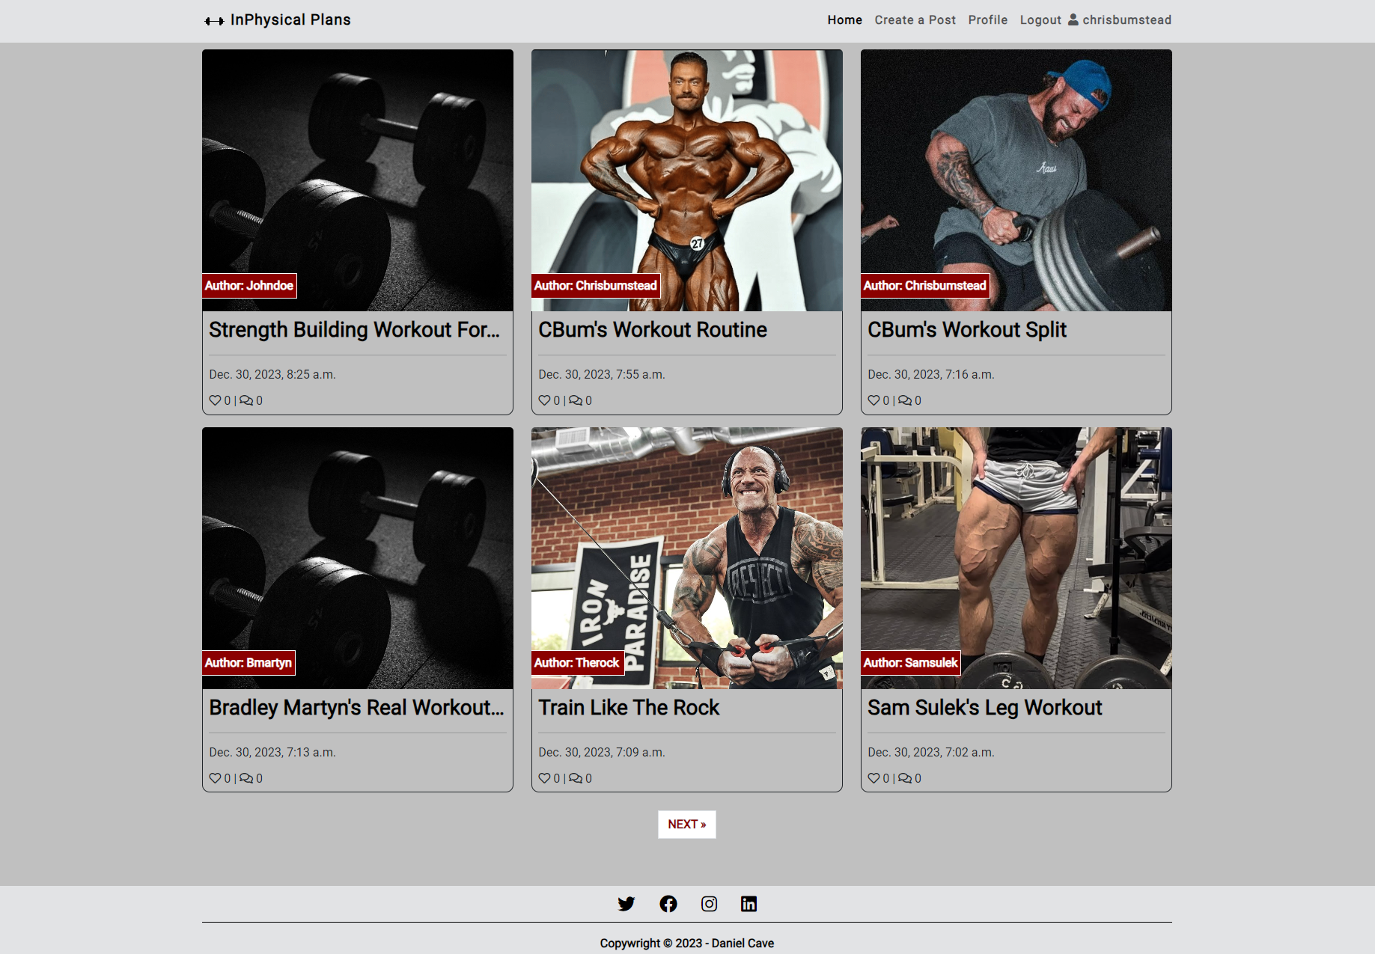Open Train Like The Rock post title
Viewport: 1375px width, 954px height.
tap(629, 708)
